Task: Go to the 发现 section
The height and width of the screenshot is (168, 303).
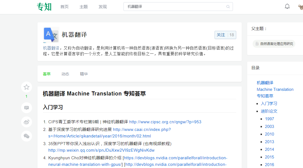Action: coord(103,7)
